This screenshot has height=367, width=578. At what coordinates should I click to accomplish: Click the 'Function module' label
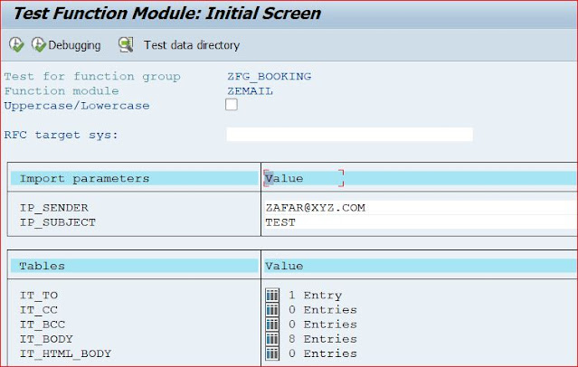(x=62, y=91)
